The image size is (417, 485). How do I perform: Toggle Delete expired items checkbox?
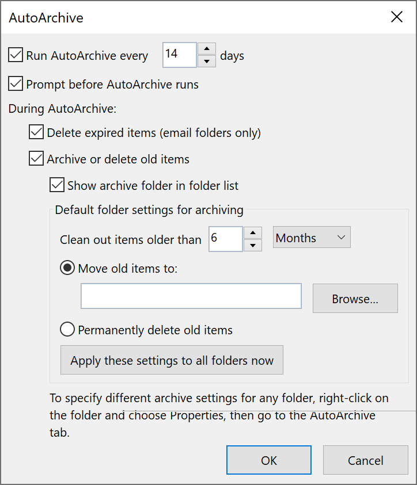(x=36, y=132)
